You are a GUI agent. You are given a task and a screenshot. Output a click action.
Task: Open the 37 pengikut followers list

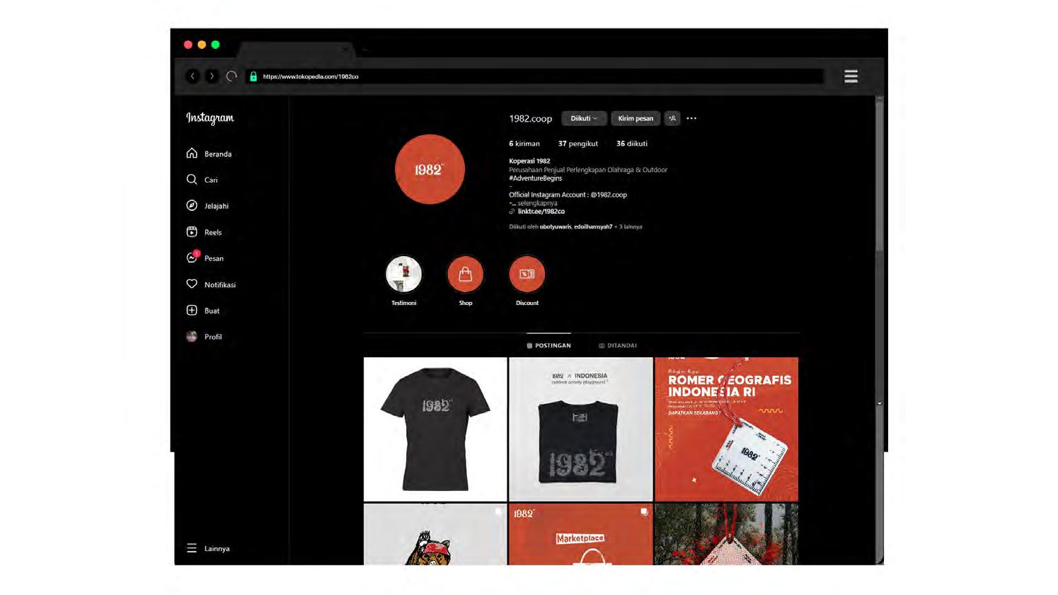578,144
